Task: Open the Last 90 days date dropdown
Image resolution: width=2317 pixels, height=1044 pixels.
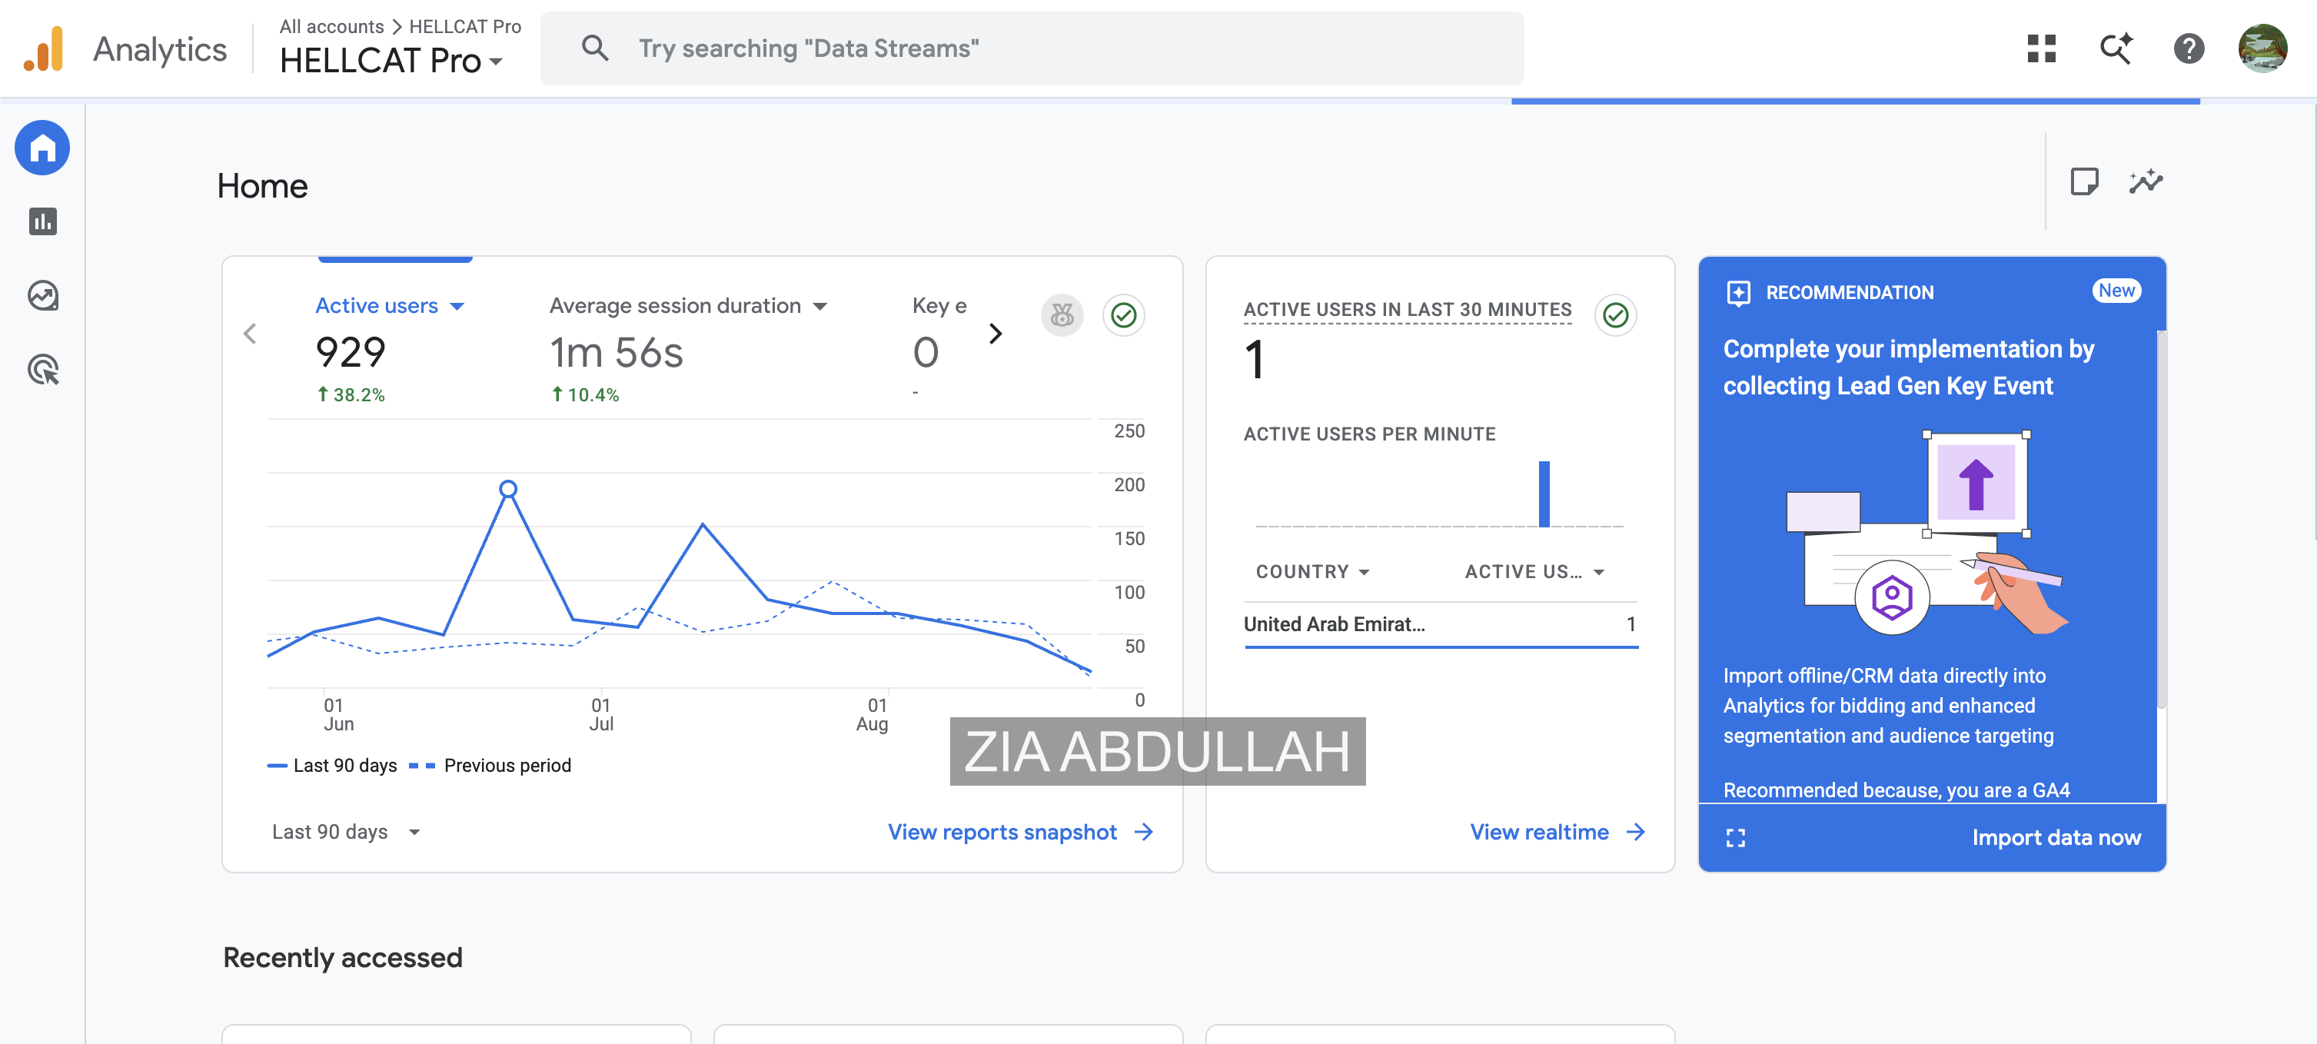Action: click(346, 832)
